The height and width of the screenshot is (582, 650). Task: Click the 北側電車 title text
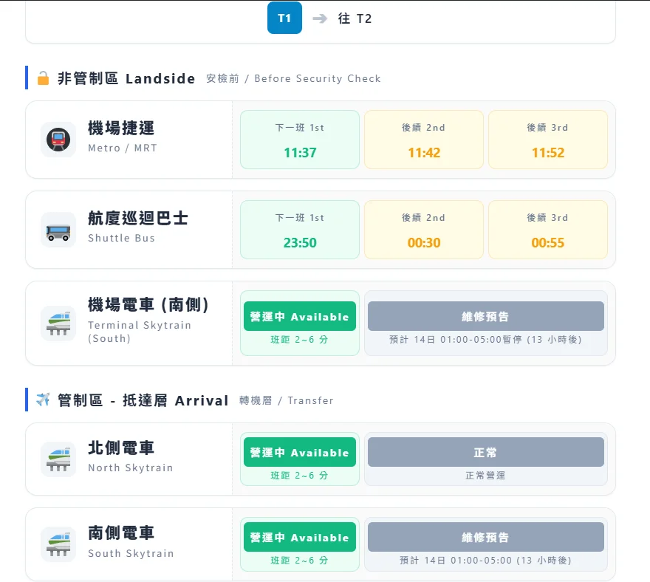pos(121,448)
